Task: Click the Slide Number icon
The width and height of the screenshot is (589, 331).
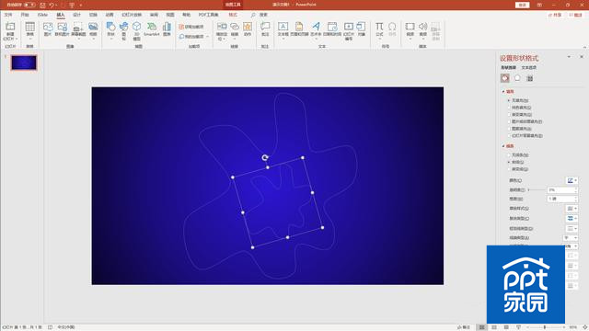Action: [x=349, y=27]
